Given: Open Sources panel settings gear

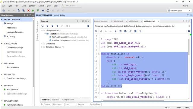Looking at the screenshot, I should point(88,26).
